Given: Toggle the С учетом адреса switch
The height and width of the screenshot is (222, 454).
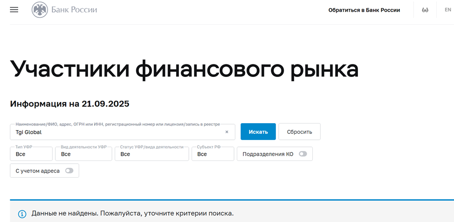Looking at the screenshot, I should pos(69,171).
